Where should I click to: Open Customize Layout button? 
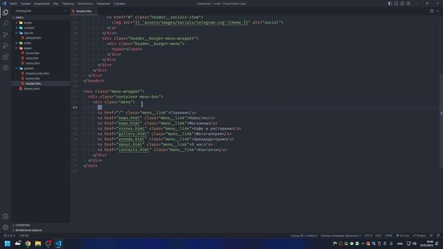(408, 3)
